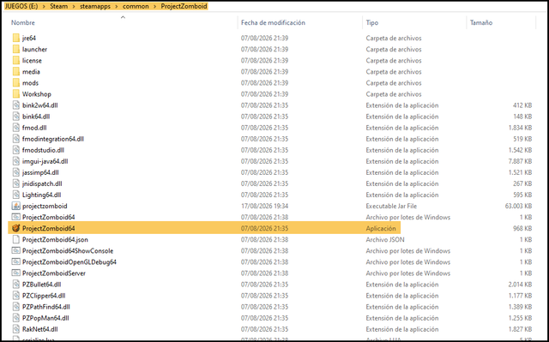Select the projectzomboid Jar file icon
This screenshot has width=549, height=342.
point(16,206)
